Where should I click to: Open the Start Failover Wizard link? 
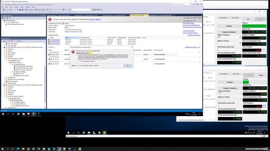189,23
